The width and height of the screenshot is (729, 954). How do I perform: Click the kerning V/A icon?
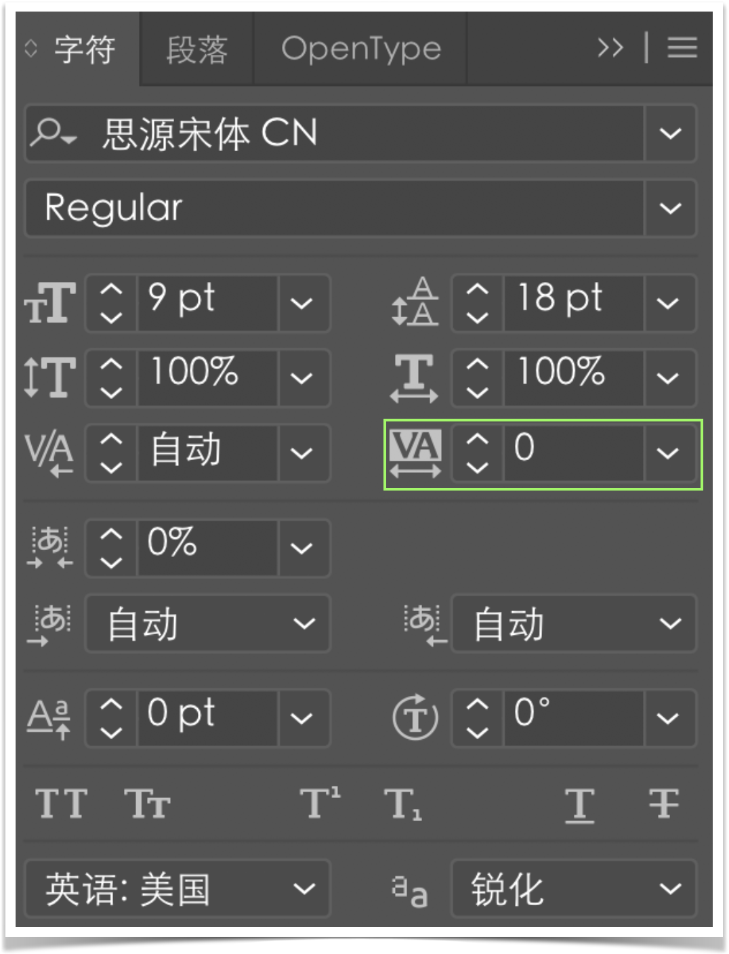pyautogui.click(x=49, y=453)
